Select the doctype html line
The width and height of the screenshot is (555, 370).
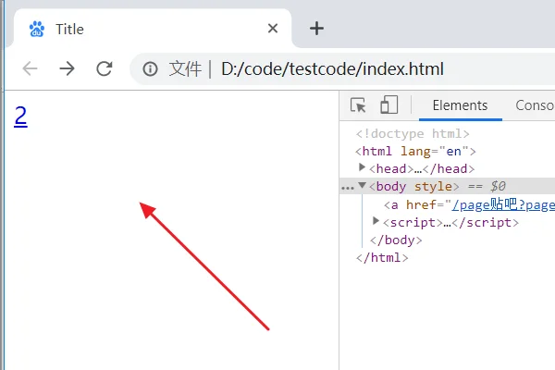413,134
